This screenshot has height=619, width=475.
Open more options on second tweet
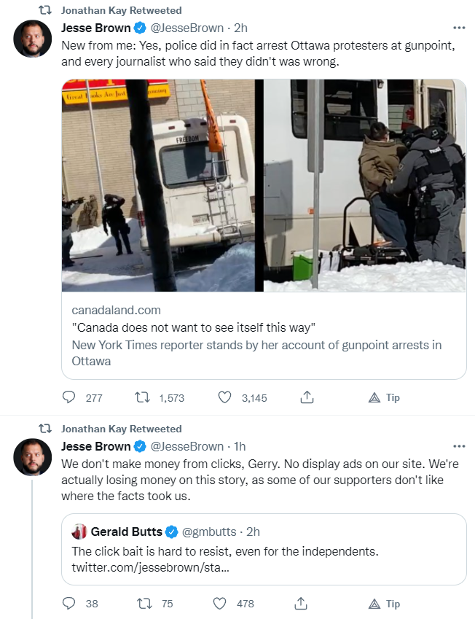[x=459, y=446]
